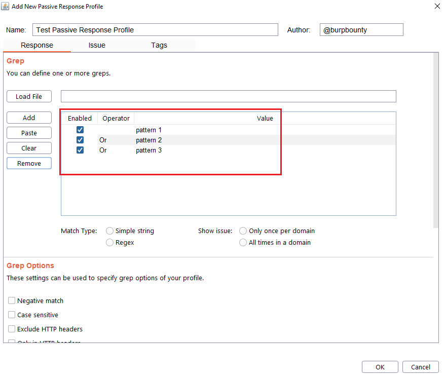445x378 pixels.
Task: Select the Response tab
Action: [x=36, y=45]
